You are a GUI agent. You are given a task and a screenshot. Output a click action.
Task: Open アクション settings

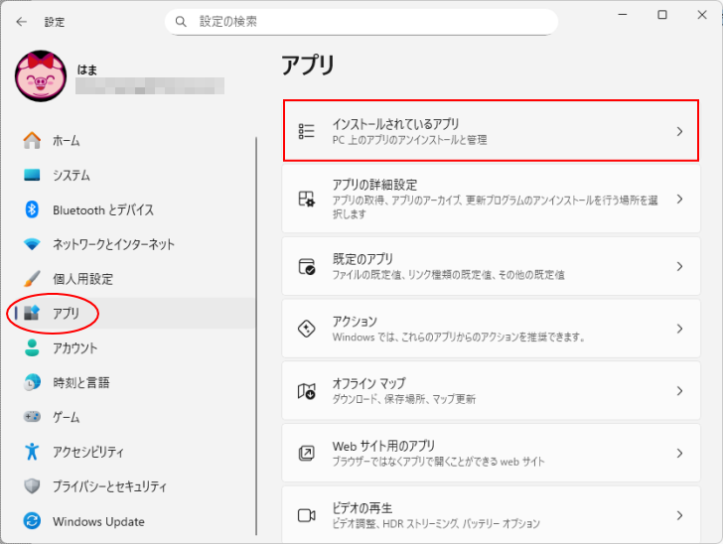pos(491,329)
